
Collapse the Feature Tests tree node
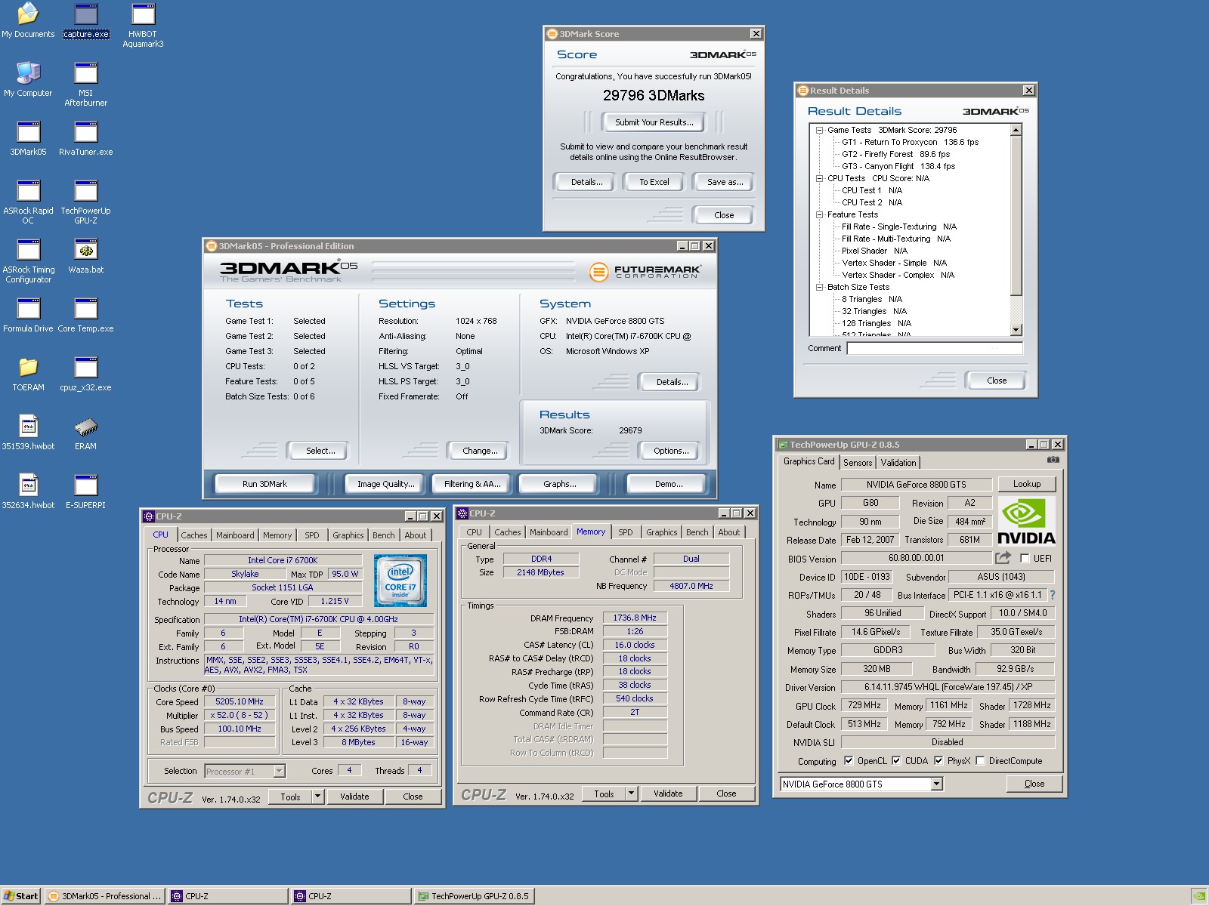[x=819, y=214]
